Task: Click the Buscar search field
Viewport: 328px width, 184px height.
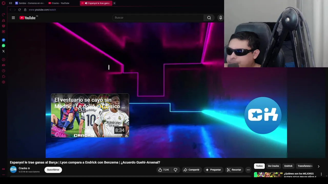Action: pos(158,18)
